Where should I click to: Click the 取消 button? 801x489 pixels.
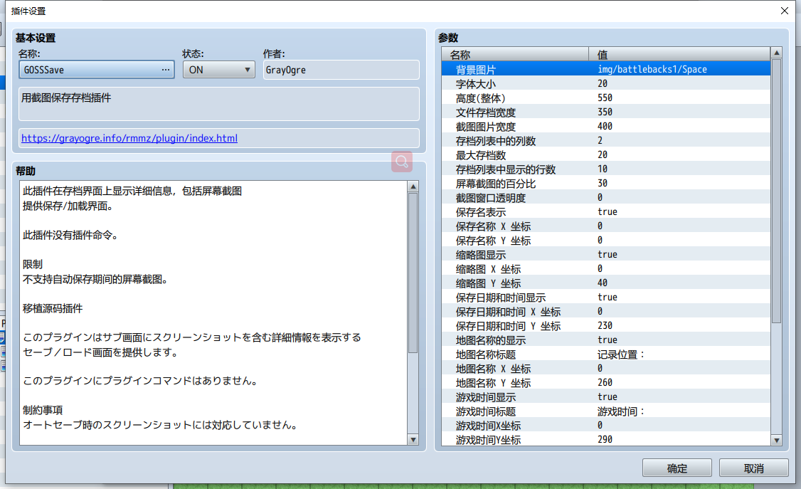(753, 468)
